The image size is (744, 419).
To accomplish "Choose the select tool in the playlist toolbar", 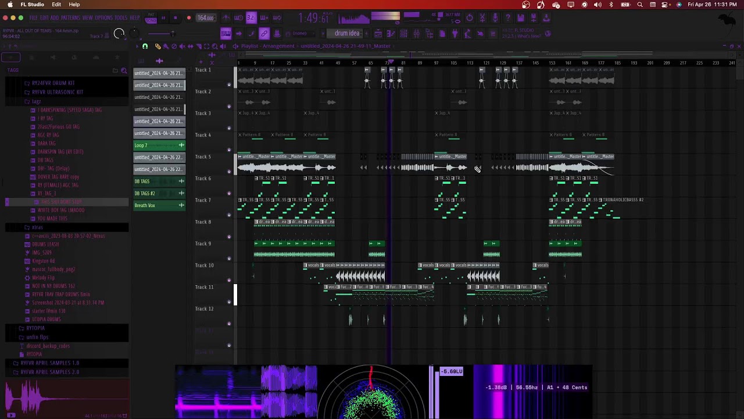I will pos(206,46).
